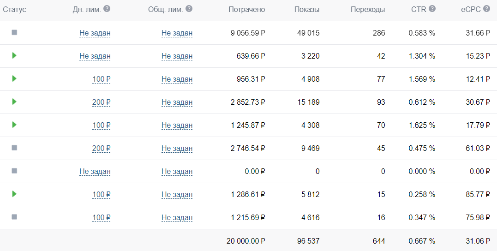Image resolution: width=497 pixels, height=251 pixels.
Task: Edit daily limit 'Не задан' in first row
Action: click(95, 33)
